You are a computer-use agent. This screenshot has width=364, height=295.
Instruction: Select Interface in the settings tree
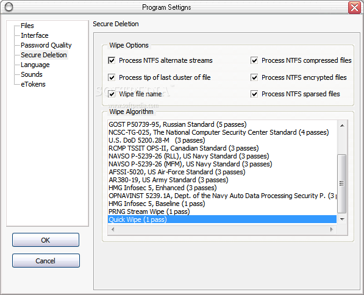(35, 35)
